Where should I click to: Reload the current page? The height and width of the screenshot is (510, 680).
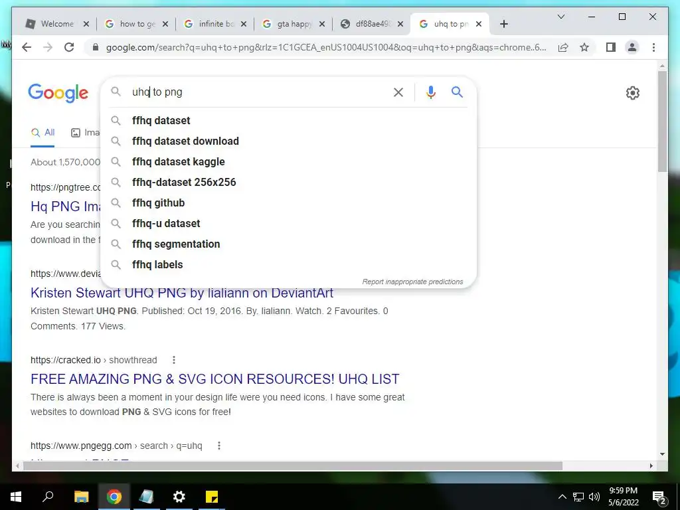[69, 47]
